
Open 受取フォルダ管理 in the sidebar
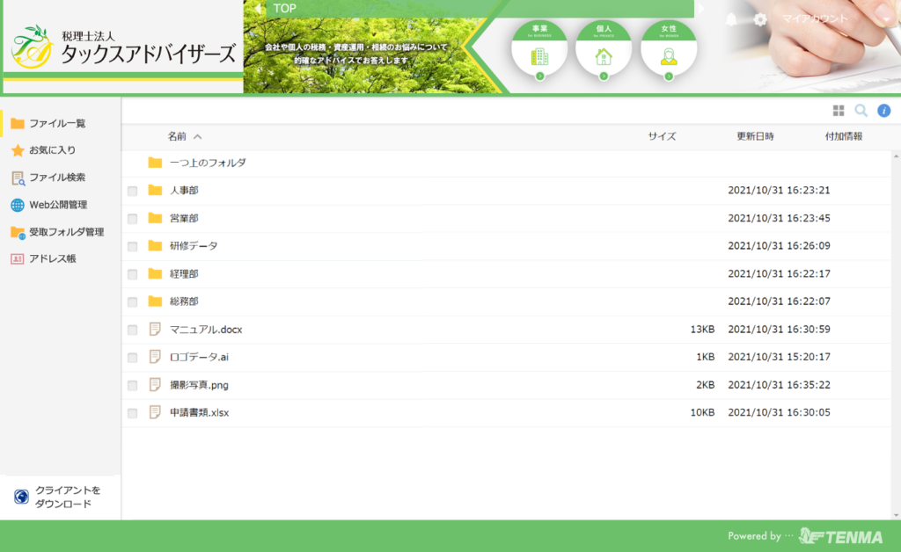tap(67, 232)
